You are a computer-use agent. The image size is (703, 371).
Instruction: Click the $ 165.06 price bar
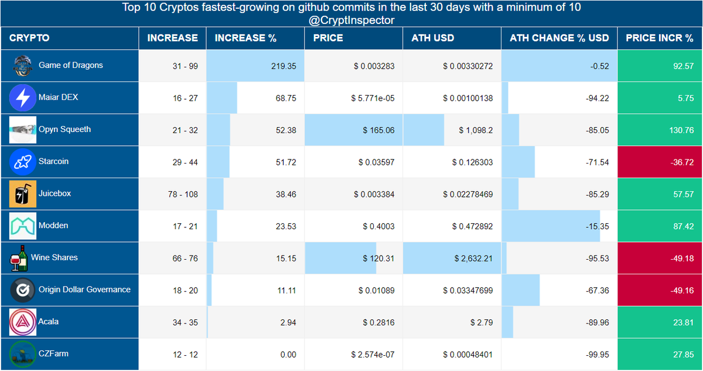coord(354,130)
